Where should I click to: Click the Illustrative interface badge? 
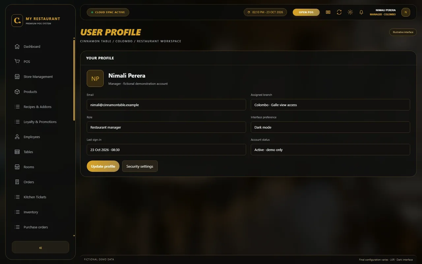point(403,32)
